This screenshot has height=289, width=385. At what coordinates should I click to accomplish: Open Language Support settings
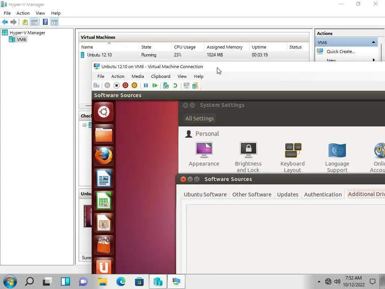(x=337, y=157)
